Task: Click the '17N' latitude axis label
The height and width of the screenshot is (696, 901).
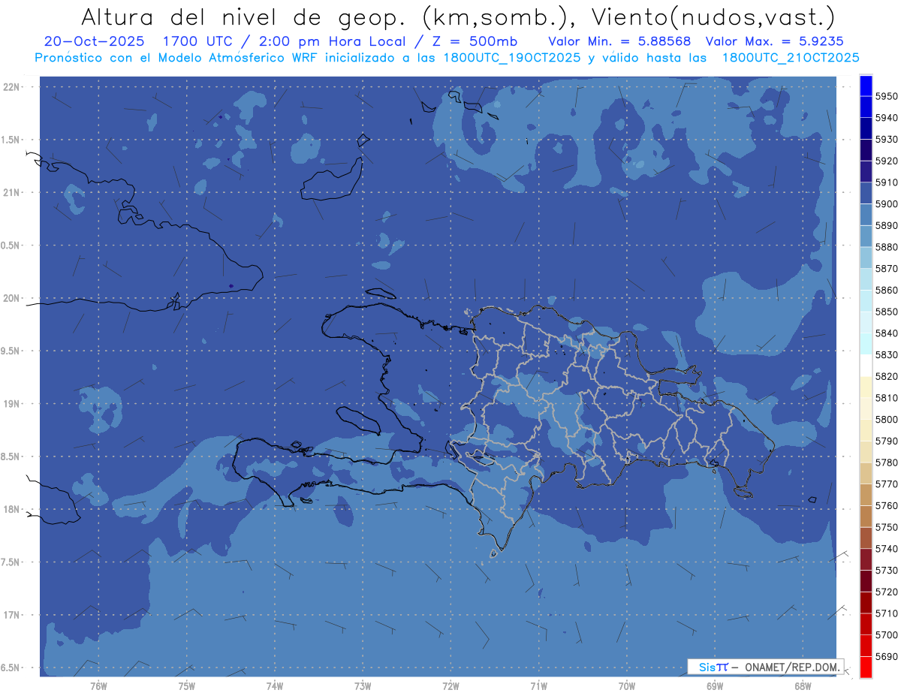Action: pyautogui.click(x=12, y=615)
